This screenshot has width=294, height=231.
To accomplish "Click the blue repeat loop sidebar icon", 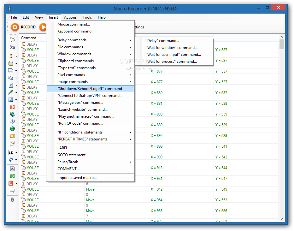I will tap(11, 160).
